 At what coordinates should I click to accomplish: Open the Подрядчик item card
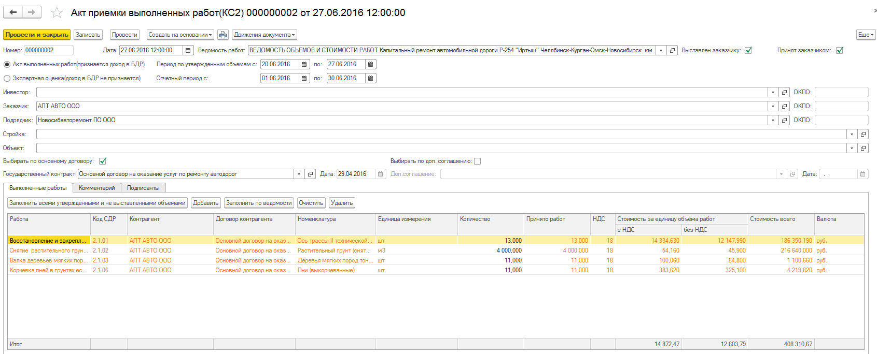784,120
